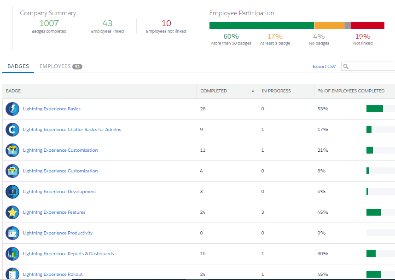
Task: Sort by Completed column arrow
Action: [x=253, y=91]
